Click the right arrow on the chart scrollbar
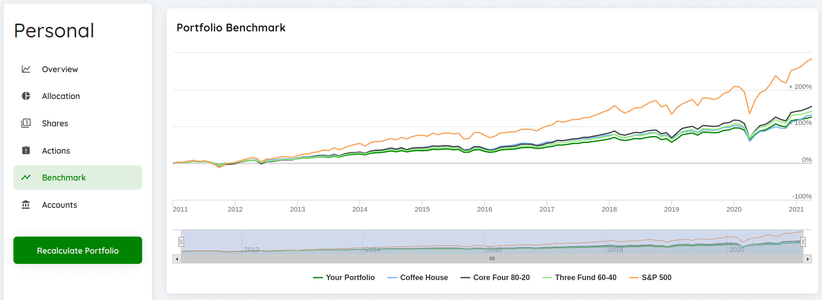Image resolution: width=822 pixels, height=300 pixels. pos(808,259)
